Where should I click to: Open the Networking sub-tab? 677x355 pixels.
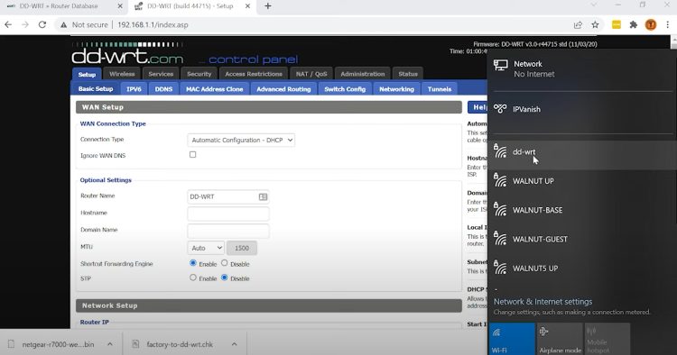pos(396,88)
